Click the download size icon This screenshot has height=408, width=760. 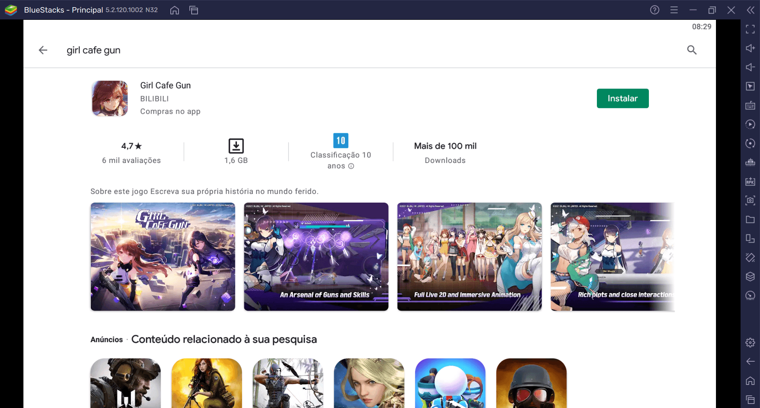coord(236,146)
